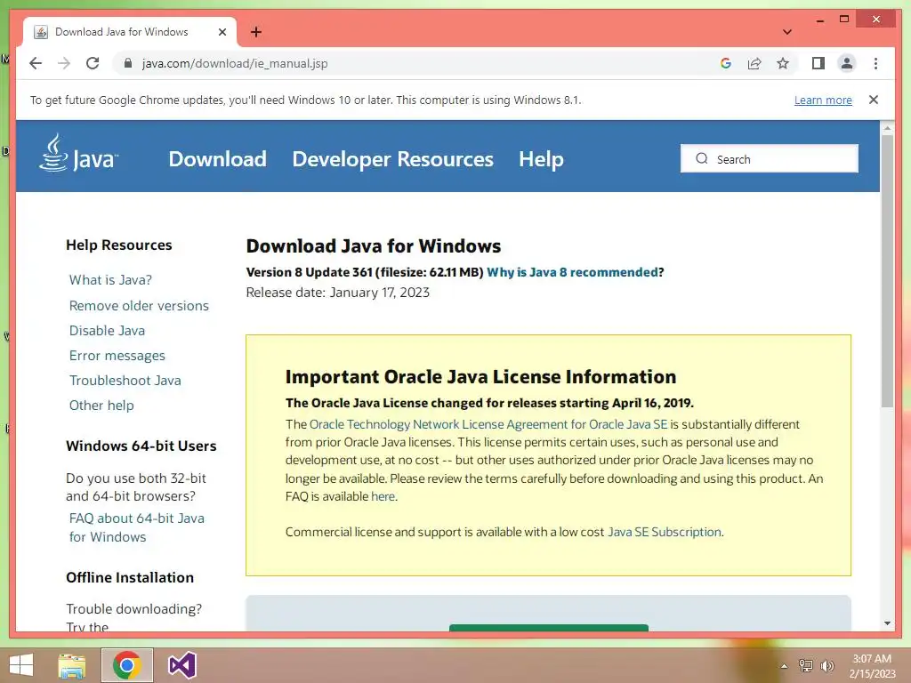
Task: Click the Windows 64-bit Users heading
Action: (x=141, y=446)
